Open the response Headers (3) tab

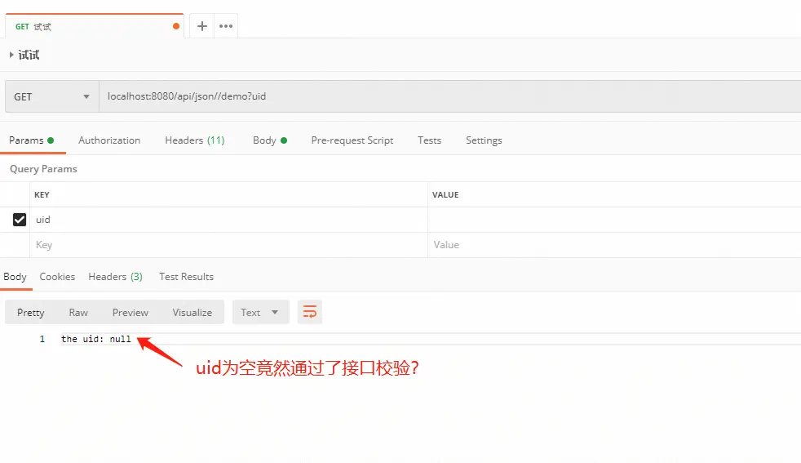116,277
